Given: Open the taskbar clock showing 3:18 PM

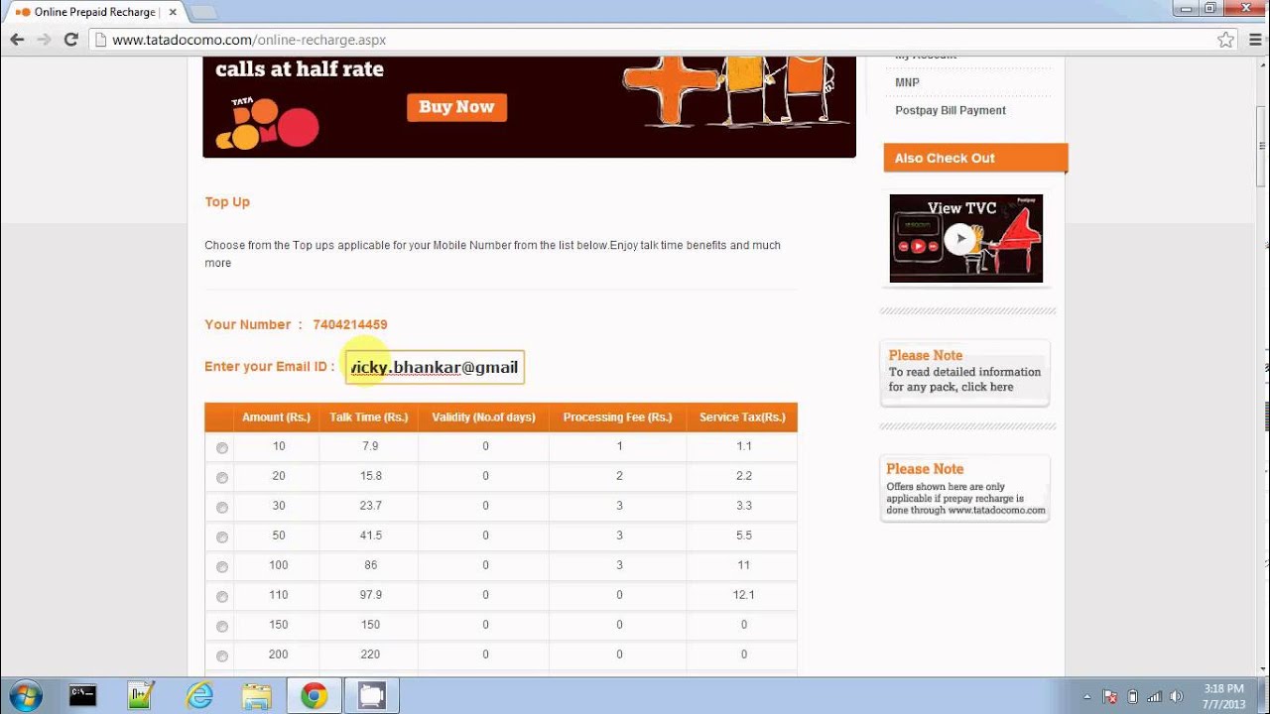Looking at the screenshot, I should (x=1223, y=696).
